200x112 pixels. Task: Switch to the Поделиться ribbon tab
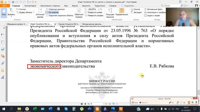click(x=100, y=6)
